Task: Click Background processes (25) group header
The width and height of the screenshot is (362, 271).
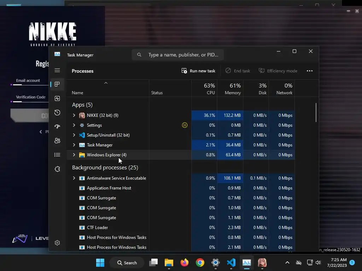Action: point(105,168)
